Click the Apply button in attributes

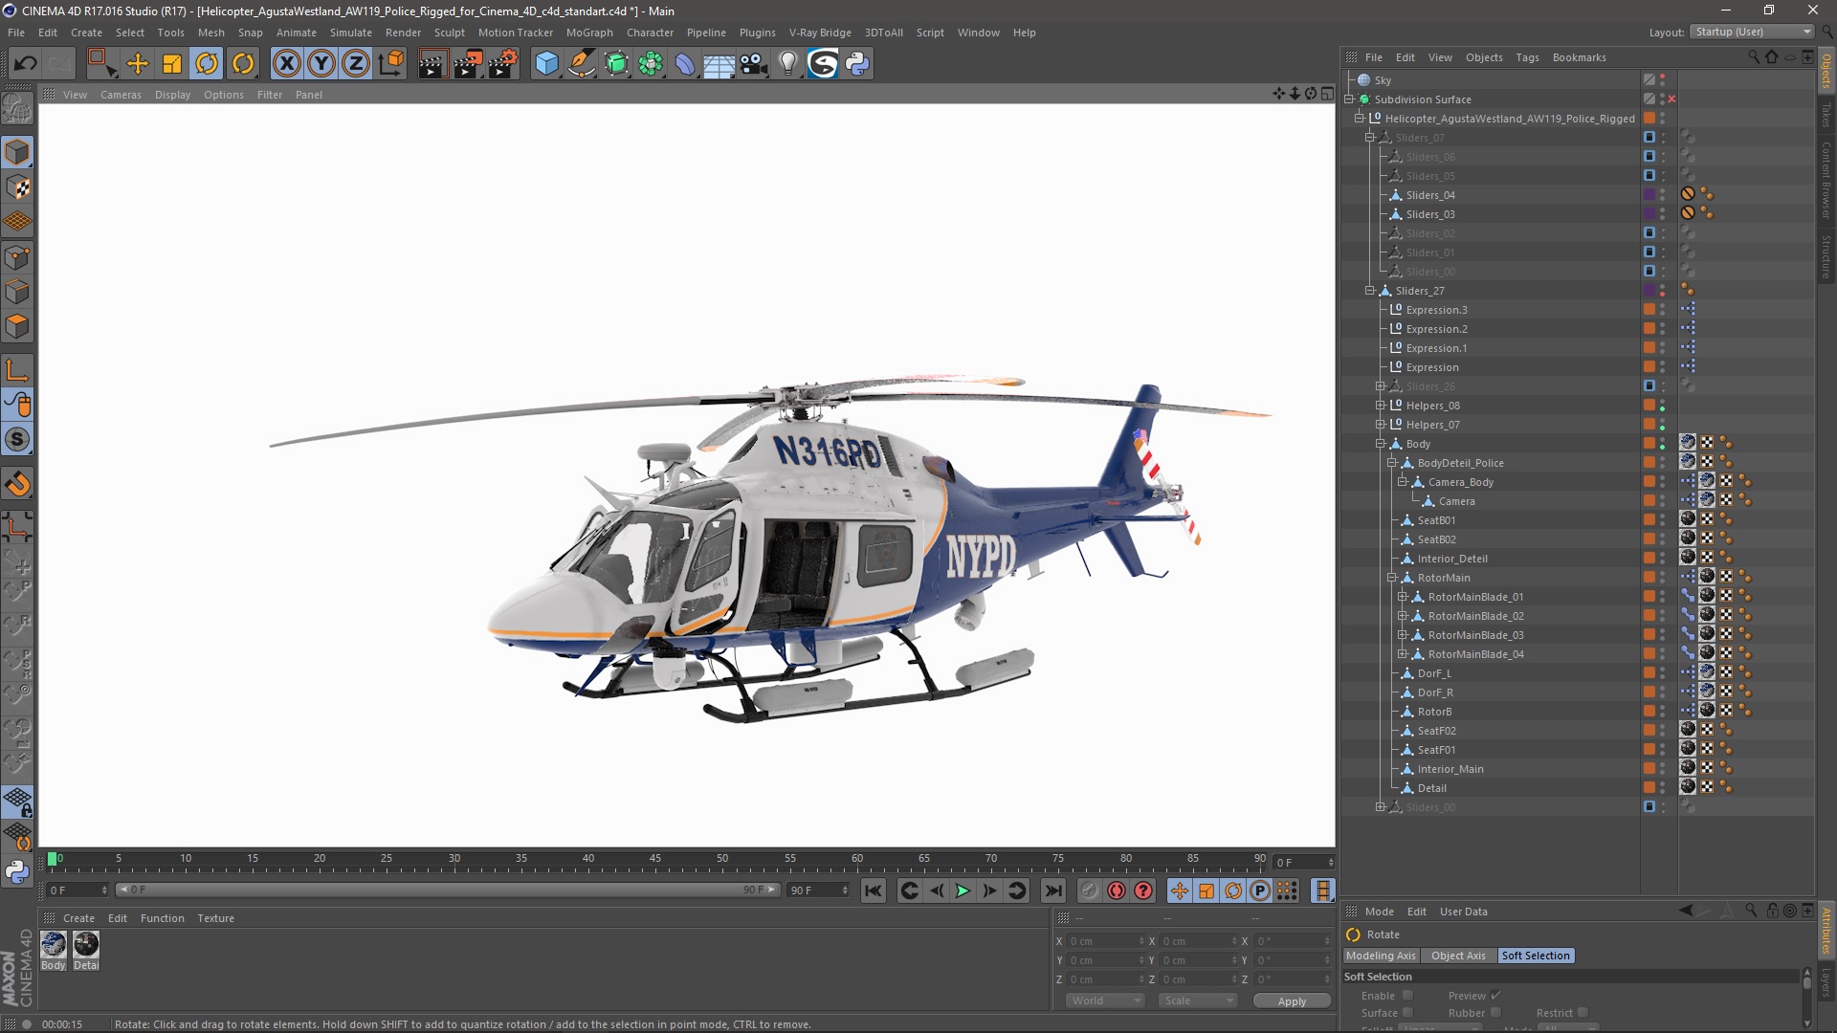tap(1291, 1000)
